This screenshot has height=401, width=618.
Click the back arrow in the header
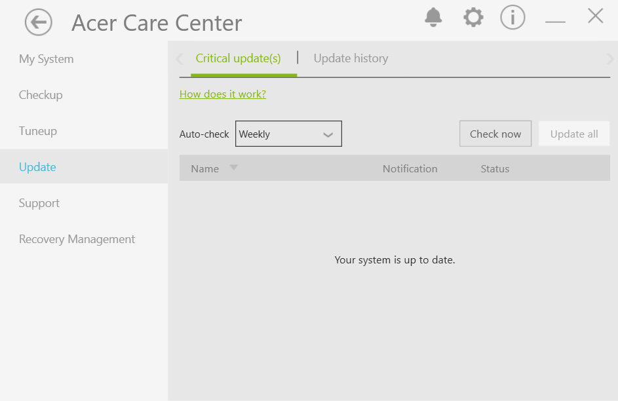(x=37, y=22)
